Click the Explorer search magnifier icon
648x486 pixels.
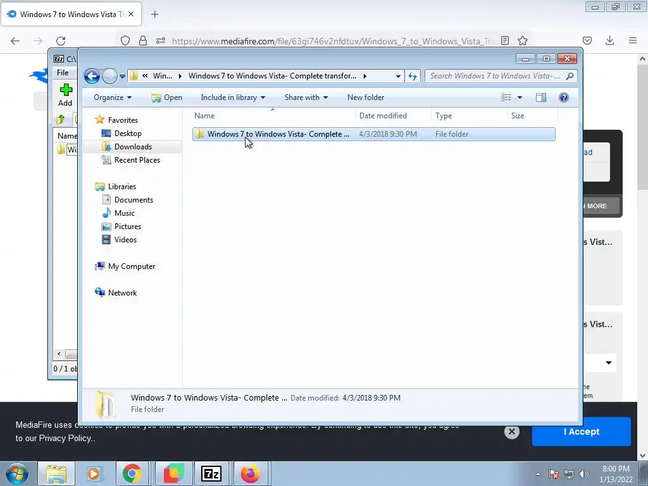[570, 76]
